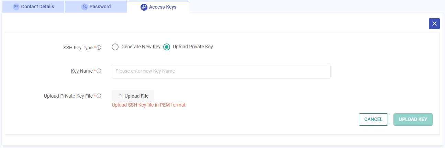Select the Generate New Key radio button

115,47
